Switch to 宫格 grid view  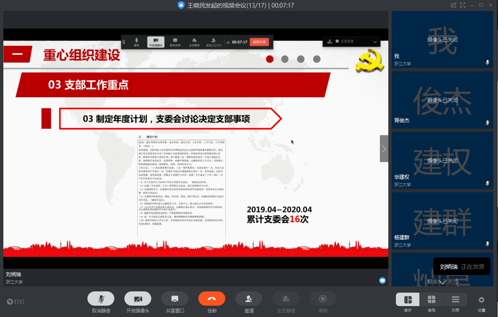[x=432, y=300]
